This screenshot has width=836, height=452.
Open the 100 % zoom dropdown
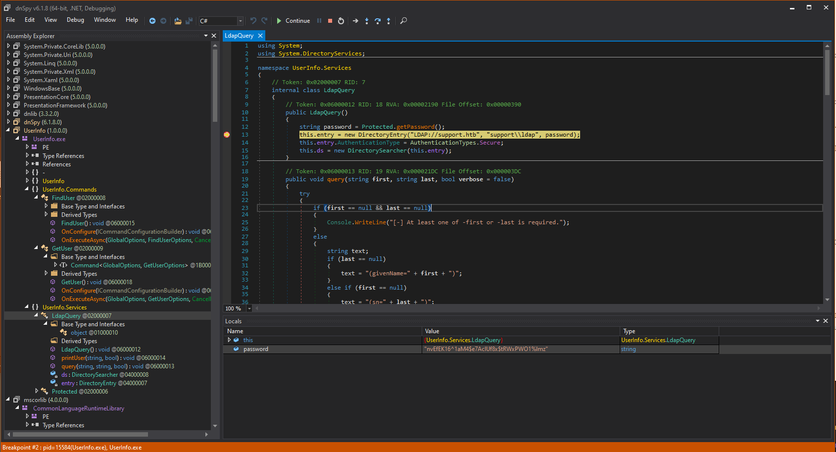pyautogui.click(x=249, y=308)
